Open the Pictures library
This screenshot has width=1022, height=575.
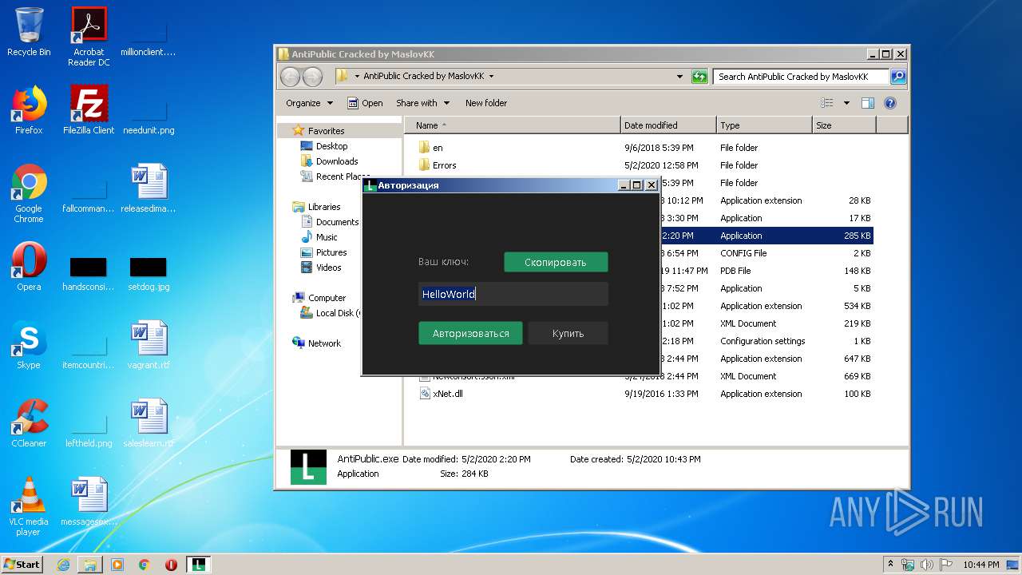(x=331, y=252)
